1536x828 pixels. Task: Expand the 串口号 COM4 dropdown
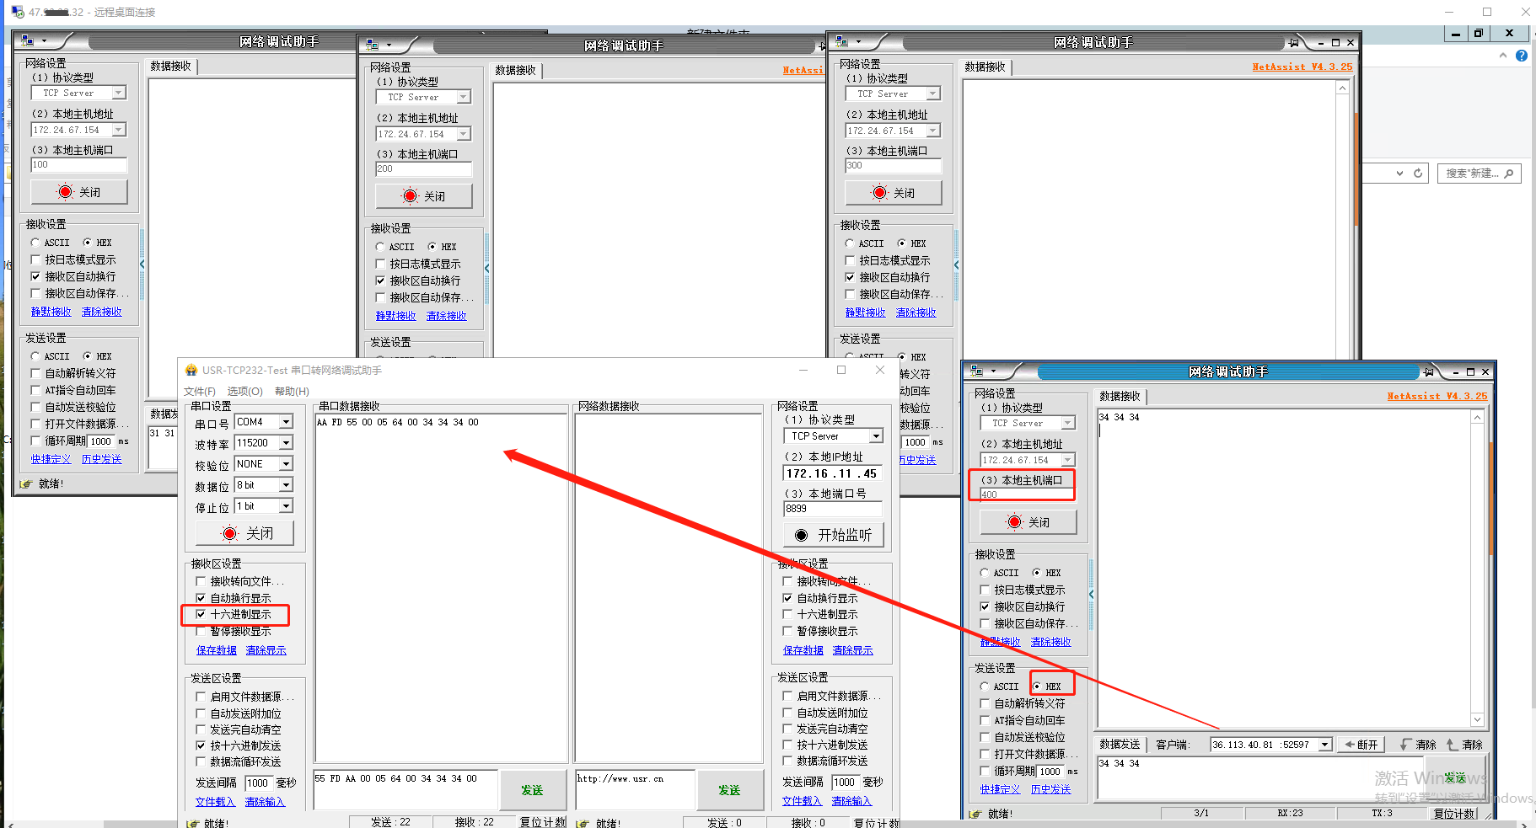(286, 422)
